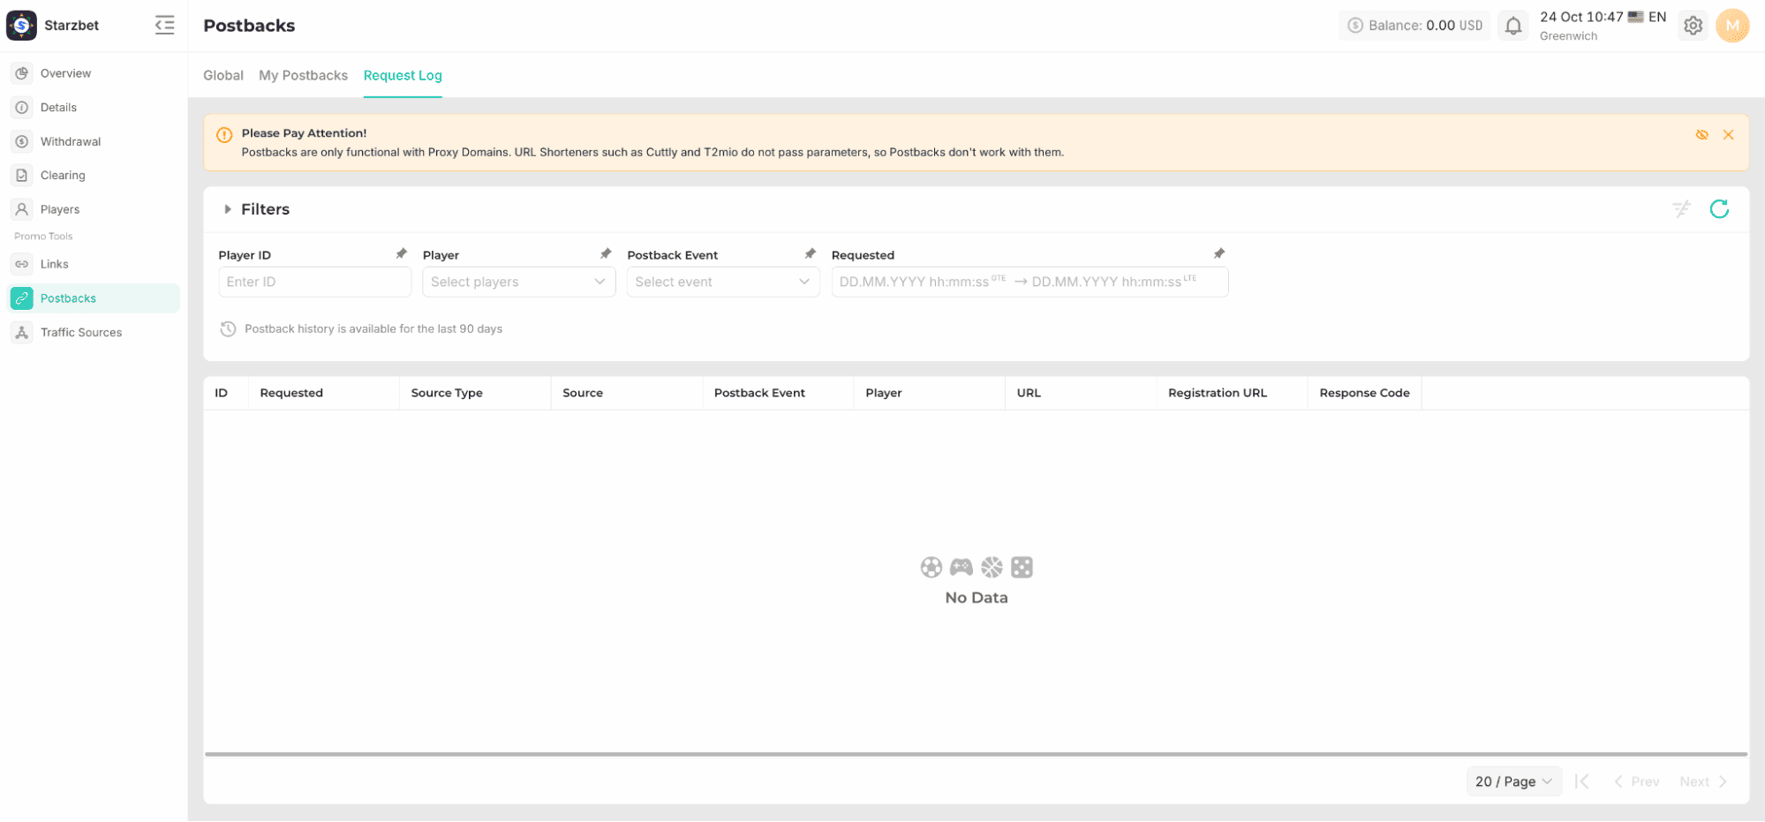This screenshot has width=1765, height=822.
Task: Open the Players page
Action: pyautogui.click(x=94, y=209)
